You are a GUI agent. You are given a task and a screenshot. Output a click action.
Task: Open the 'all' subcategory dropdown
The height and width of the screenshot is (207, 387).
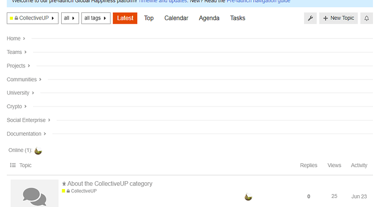[70, 19]
